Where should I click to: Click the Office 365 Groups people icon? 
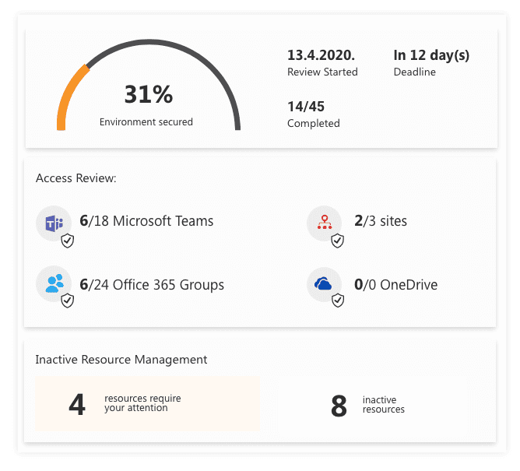(x=54, y=283)
